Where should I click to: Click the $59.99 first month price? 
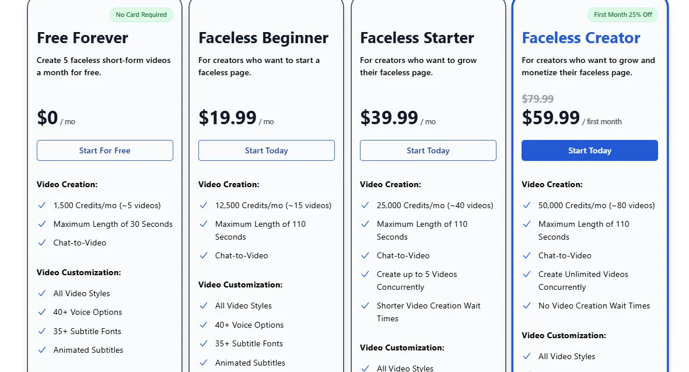(x=551, y=118)
